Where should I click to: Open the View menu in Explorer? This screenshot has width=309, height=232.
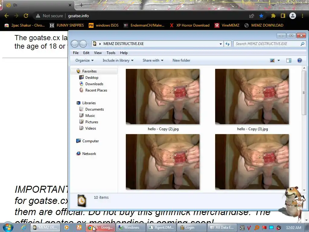pos(98,53)
